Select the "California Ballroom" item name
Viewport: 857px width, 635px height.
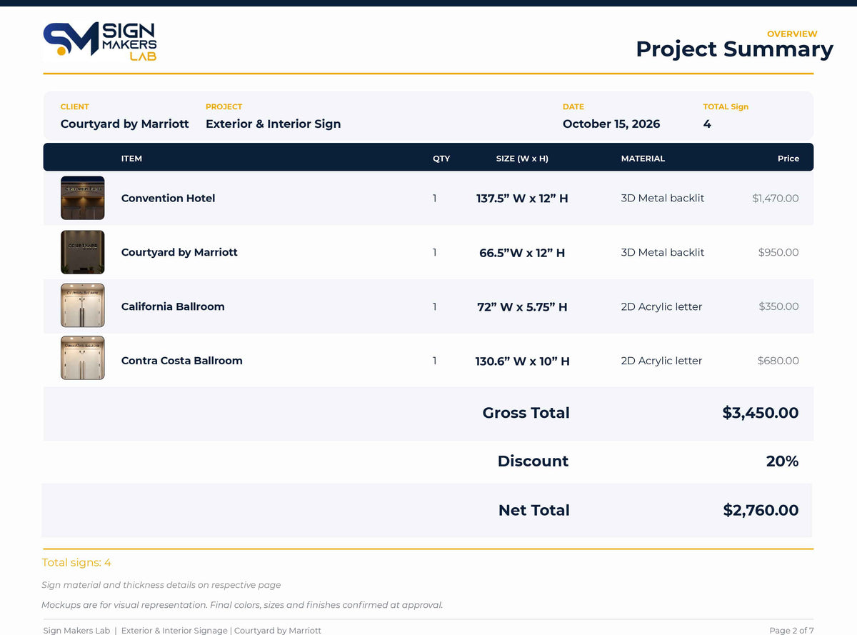pyautogui.click(x=173, y=306)
